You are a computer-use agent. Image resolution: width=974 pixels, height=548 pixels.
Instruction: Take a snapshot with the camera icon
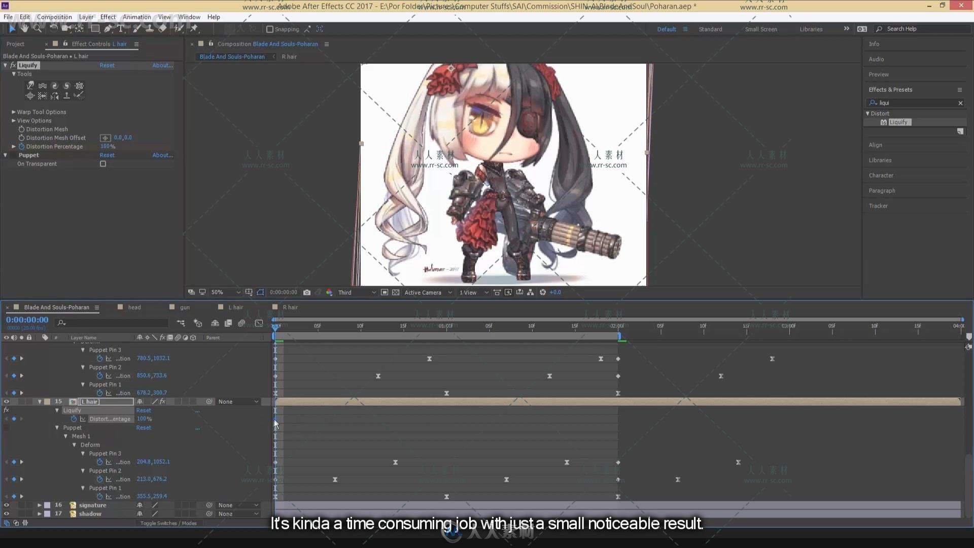tap(307, 292)
